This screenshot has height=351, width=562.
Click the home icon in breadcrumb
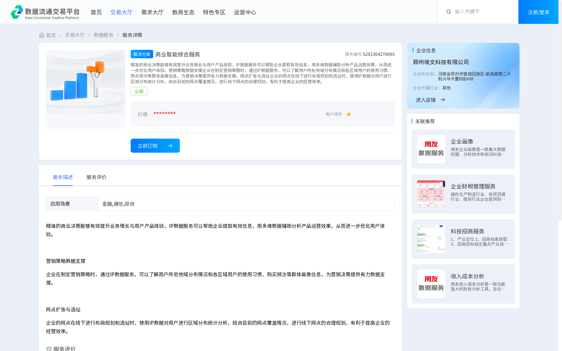[x=42, y=35]
